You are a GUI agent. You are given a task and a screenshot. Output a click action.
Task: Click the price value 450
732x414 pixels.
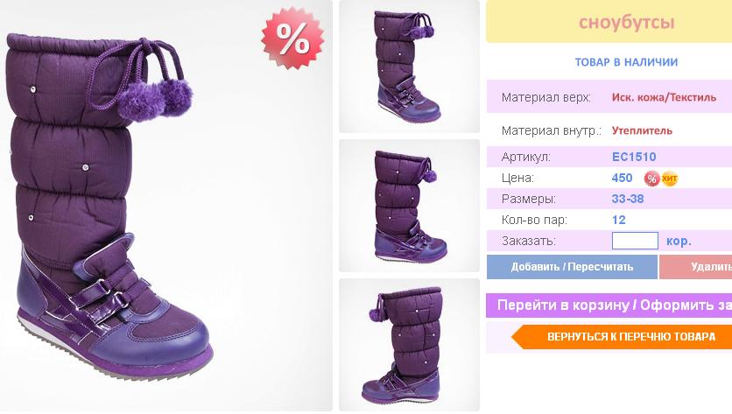[x=622, y=178]
